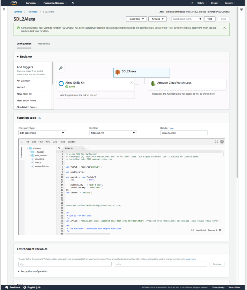Screen dimensions: 247x290
Task: Open the editor File menu
Action: point(27,142)
